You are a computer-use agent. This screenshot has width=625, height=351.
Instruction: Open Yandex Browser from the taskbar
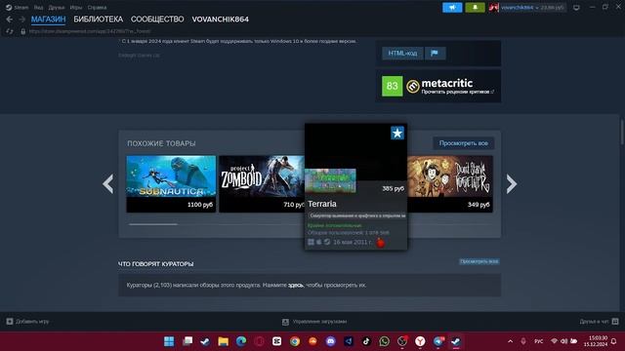[x=420, y=341]
